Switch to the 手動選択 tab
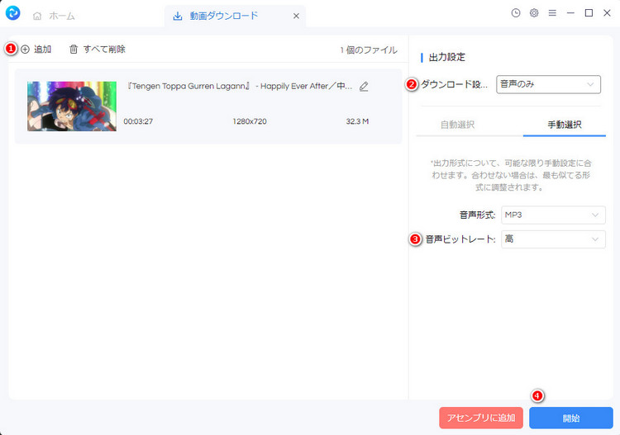 click(565, 125)
